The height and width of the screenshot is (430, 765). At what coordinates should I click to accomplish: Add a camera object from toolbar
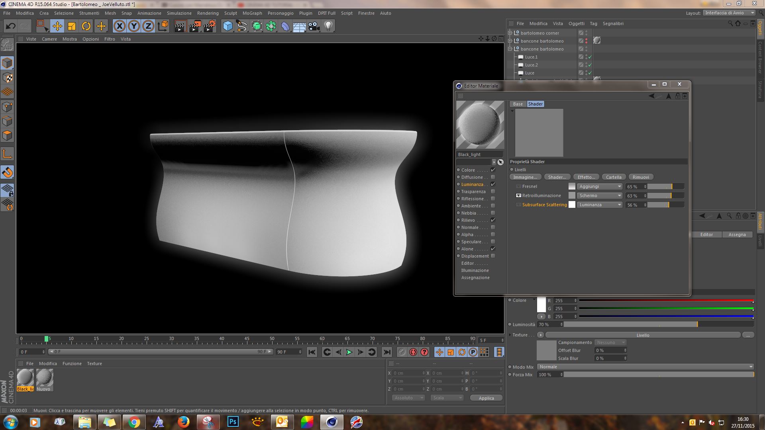pyautogui.click(x=314, y=26)
